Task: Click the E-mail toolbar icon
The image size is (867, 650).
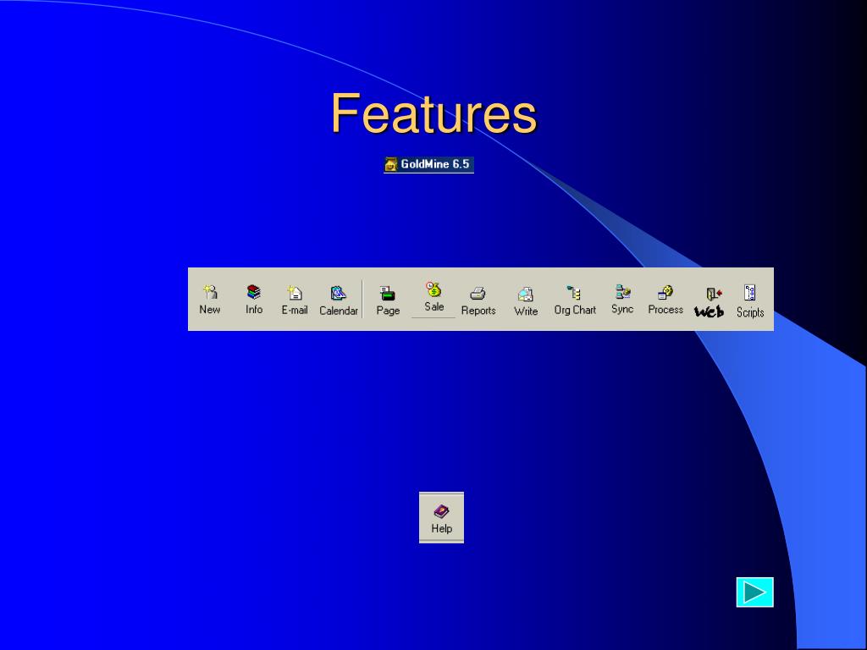Action: point(295,292)
